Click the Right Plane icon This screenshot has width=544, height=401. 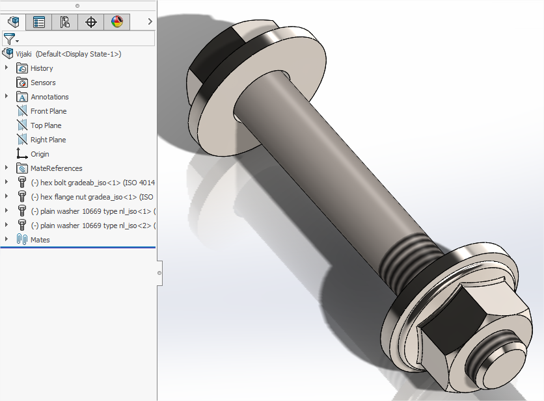click(22, 140)
